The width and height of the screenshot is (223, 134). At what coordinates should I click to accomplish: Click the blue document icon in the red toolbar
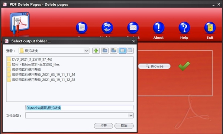pos(82,28)
